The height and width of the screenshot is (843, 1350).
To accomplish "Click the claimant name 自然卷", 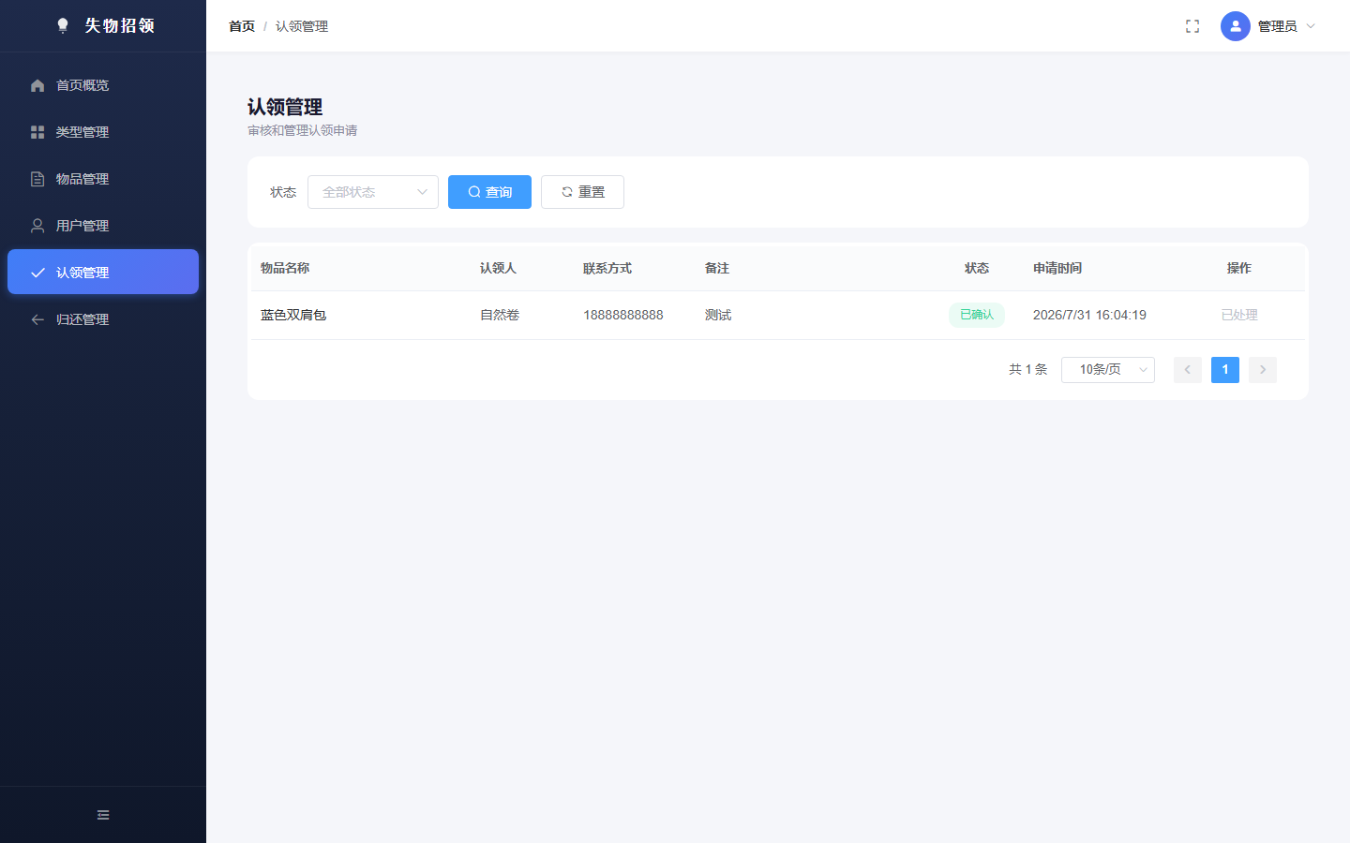I will pos(500,316).
